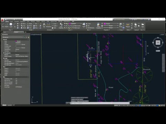The image size is (166, 124).
Task: Collapse the Plot style section
Action: pyautogui.click(x=28, y=58)
